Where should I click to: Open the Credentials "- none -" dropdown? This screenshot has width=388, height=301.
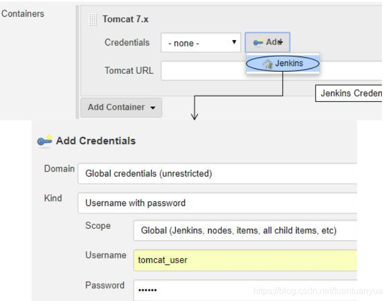[201, 43]
